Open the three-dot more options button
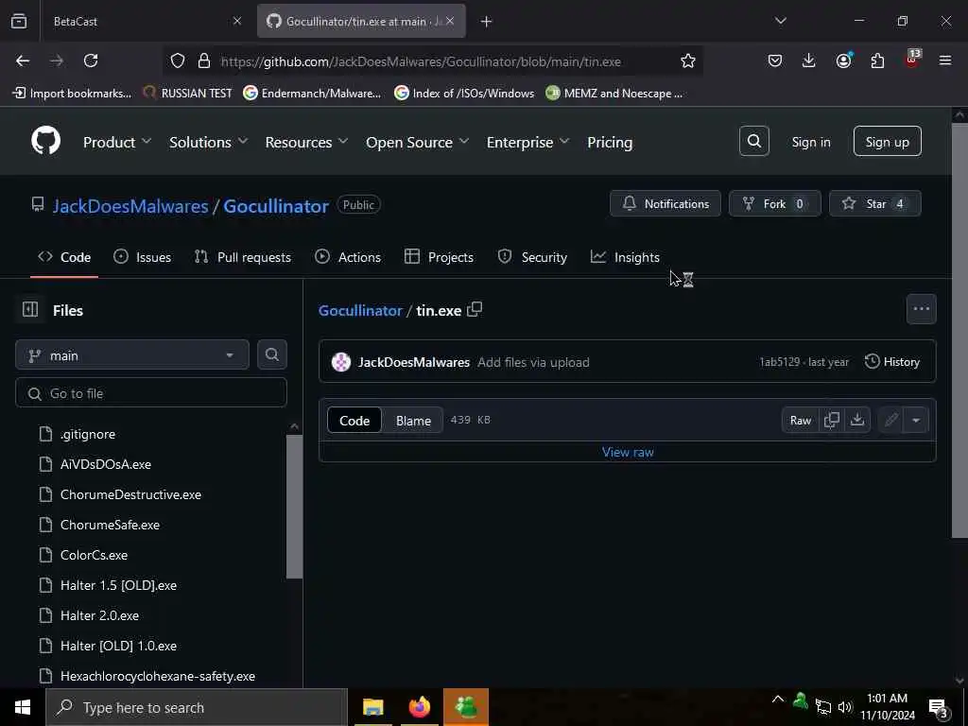968x726 pixels. [x=921, y=309]
